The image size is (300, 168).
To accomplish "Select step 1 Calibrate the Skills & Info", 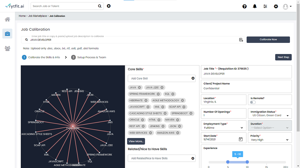I will pyautogui.click(x=41, y=57).
